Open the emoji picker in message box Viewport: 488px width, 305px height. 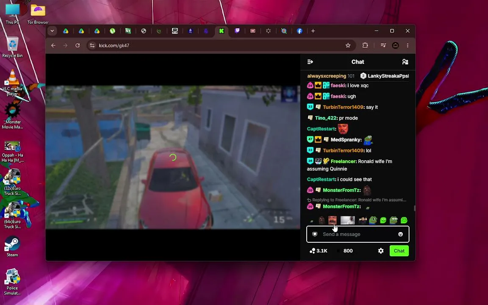point(401,234)
